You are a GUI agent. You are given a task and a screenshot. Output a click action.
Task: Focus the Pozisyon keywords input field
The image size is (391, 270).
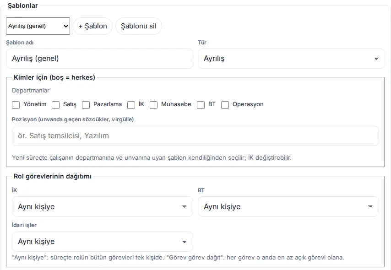click(x=195, y=136)
